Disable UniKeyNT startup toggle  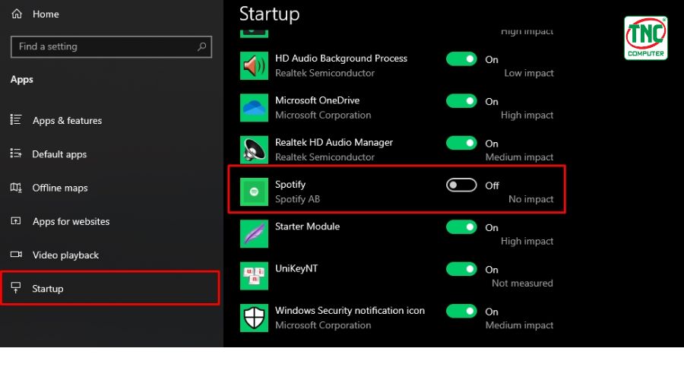[461, 269]
